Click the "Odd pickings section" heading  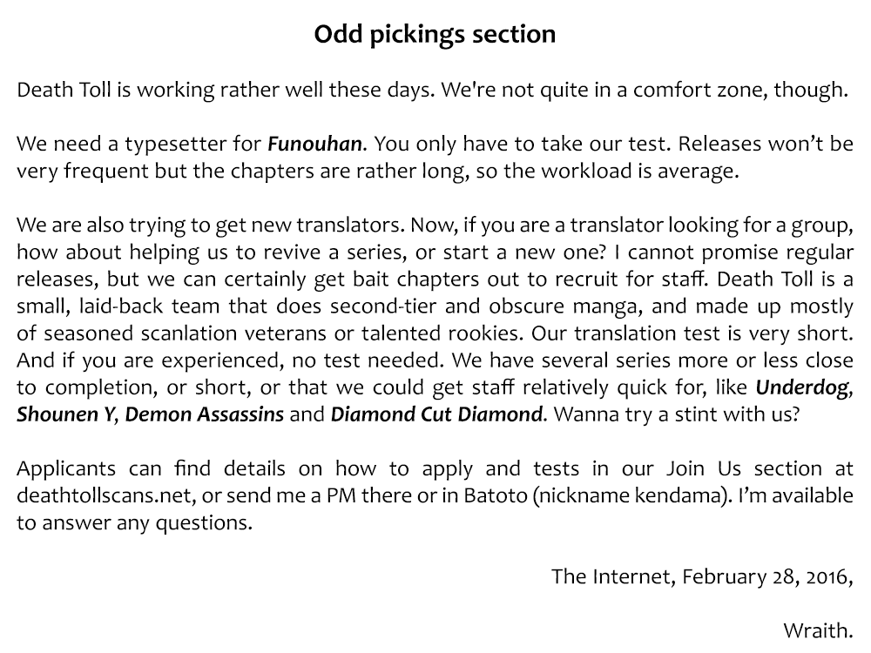pos(435,34)
